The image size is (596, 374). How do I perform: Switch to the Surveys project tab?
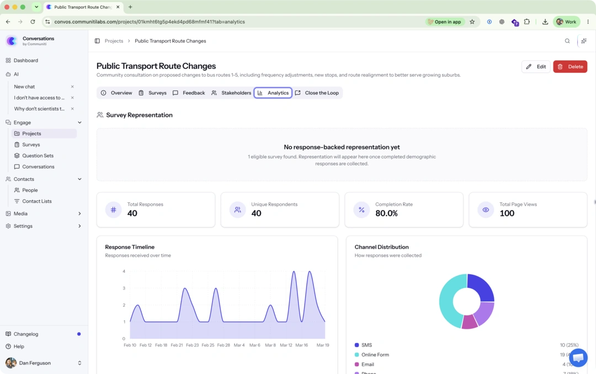click(152, 93)
